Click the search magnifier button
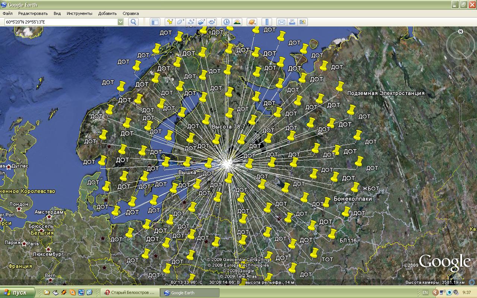The height and width of the screenshot is (298, 477). click(133, 22)
